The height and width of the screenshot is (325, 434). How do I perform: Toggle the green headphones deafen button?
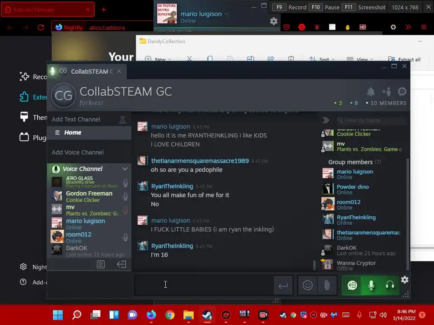[x=390, y=285]
